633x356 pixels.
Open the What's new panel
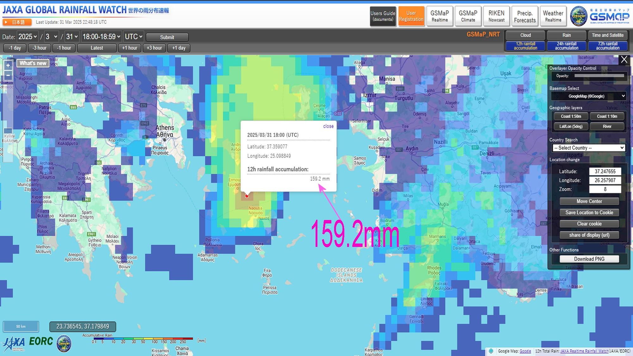[x=33, y=63]
